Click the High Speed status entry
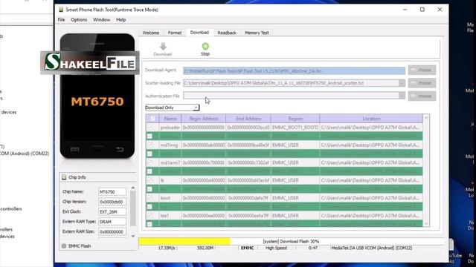 [x=276, y=248]
